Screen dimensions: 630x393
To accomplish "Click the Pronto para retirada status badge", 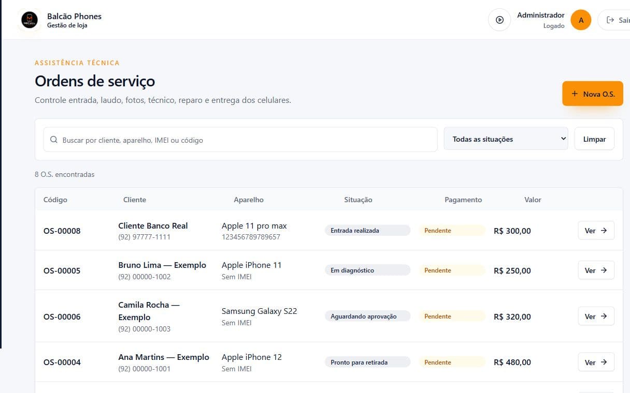I will (367, 362).
